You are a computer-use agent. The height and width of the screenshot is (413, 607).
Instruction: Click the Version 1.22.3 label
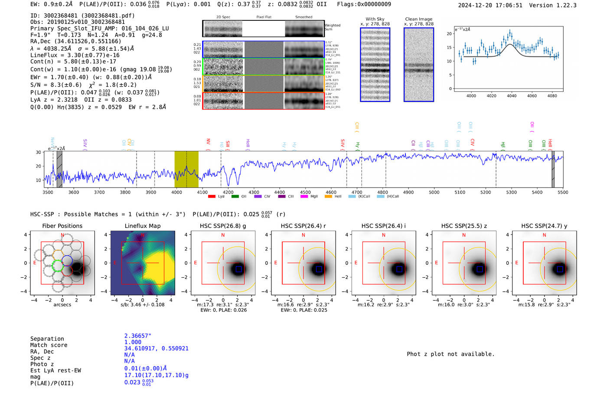click(553, 5)
